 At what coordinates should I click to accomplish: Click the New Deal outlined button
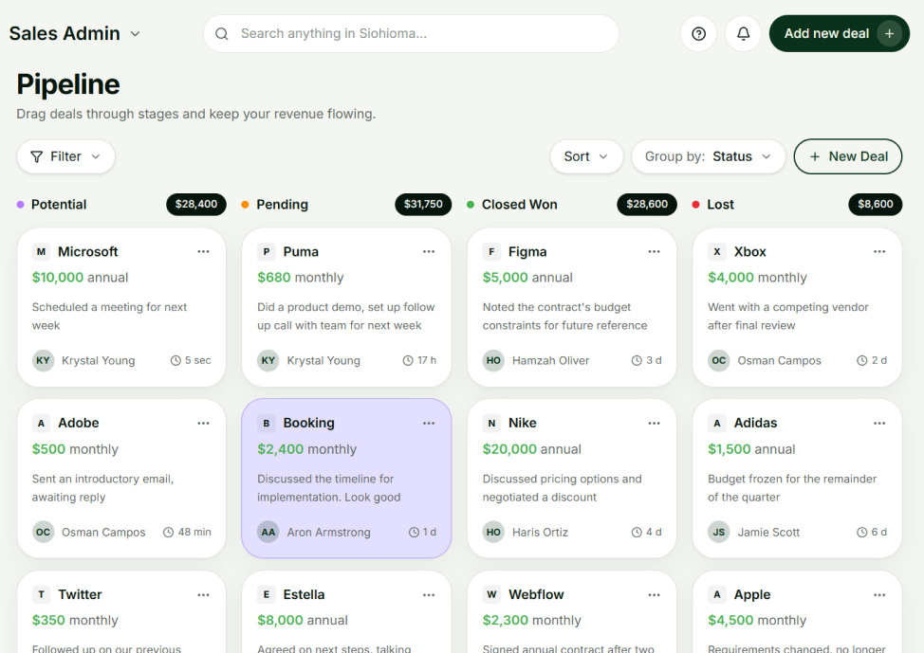tap(848, 156)
